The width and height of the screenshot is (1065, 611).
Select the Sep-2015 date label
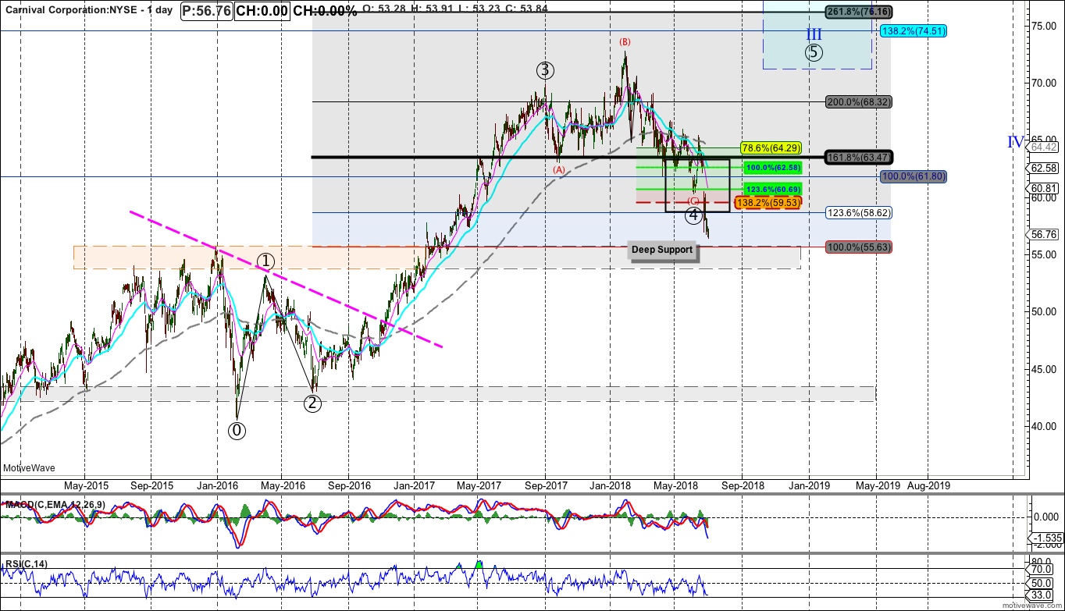[x=151, y=485]
